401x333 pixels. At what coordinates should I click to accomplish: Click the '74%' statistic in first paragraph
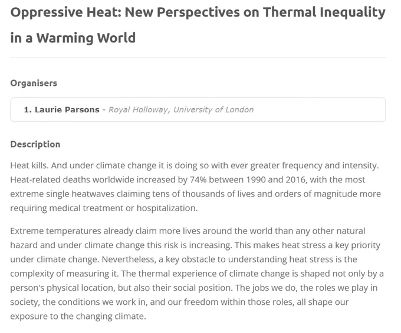pos(198,180)
